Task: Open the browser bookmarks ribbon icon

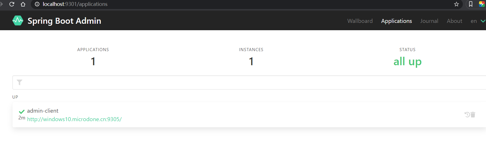Action: tap(471, 4)
